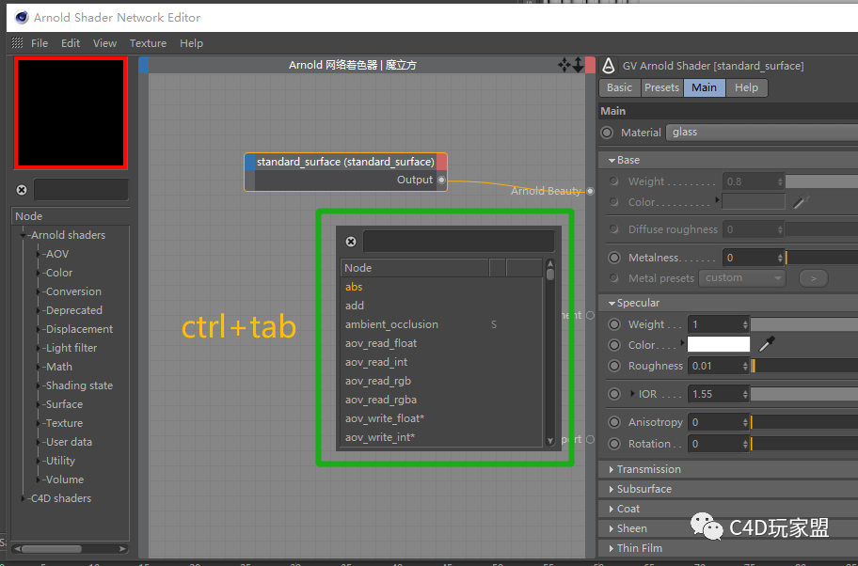Switch to the Basic tab

[619, 87]
